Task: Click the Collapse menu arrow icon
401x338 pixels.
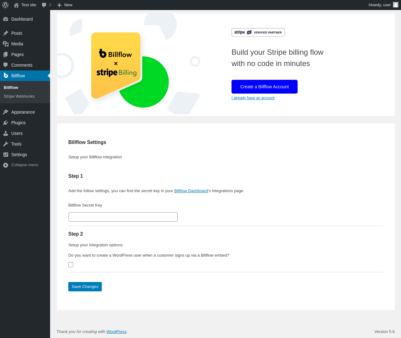Action: (6, 165)
